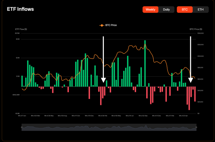Click the tallest green bar near Wk of 22-Sep

pyautogui.click(x=145, y=63)
